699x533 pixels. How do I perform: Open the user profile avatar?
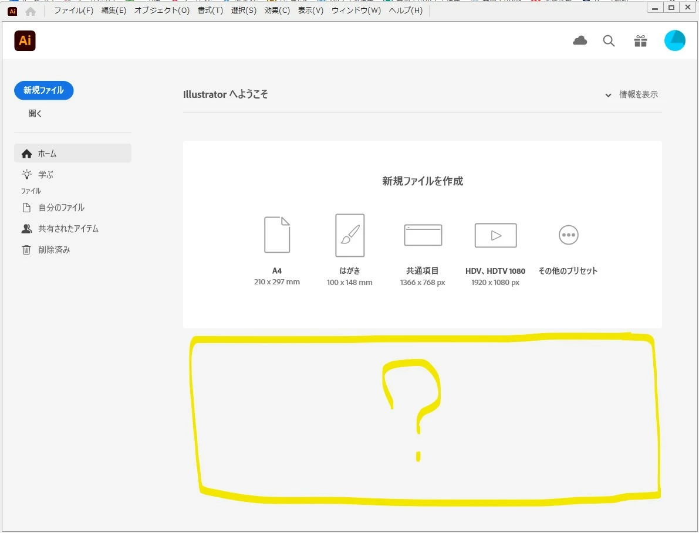click(x=674, y=40)
